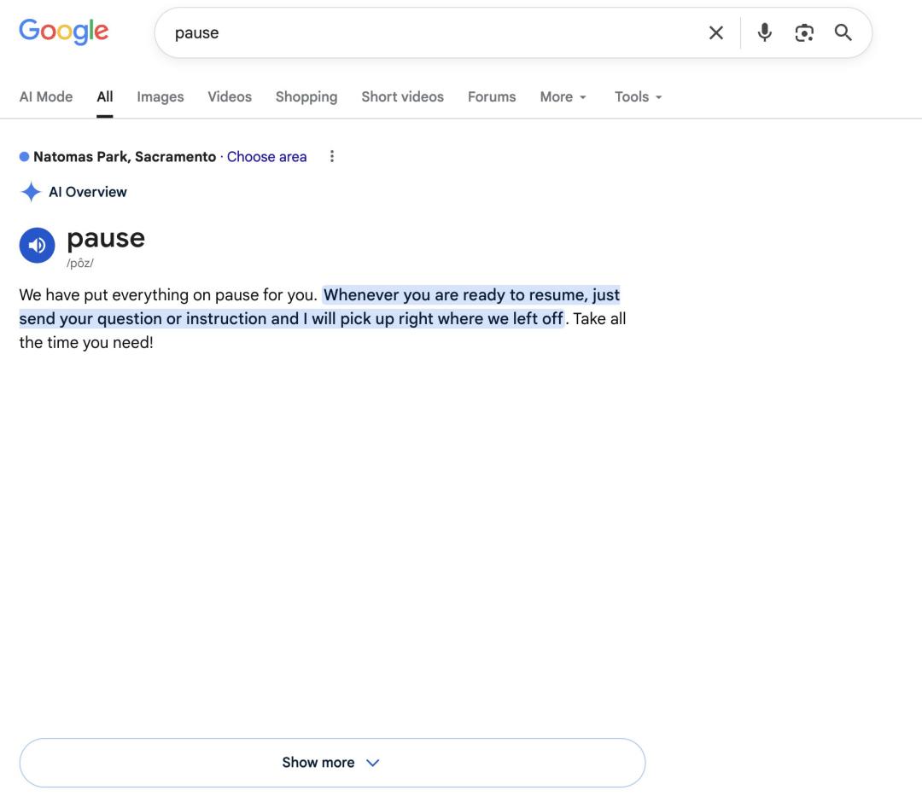Click the AI Overview sparkle icon
The image size is (922, 796).
click(x=31, y=192)
